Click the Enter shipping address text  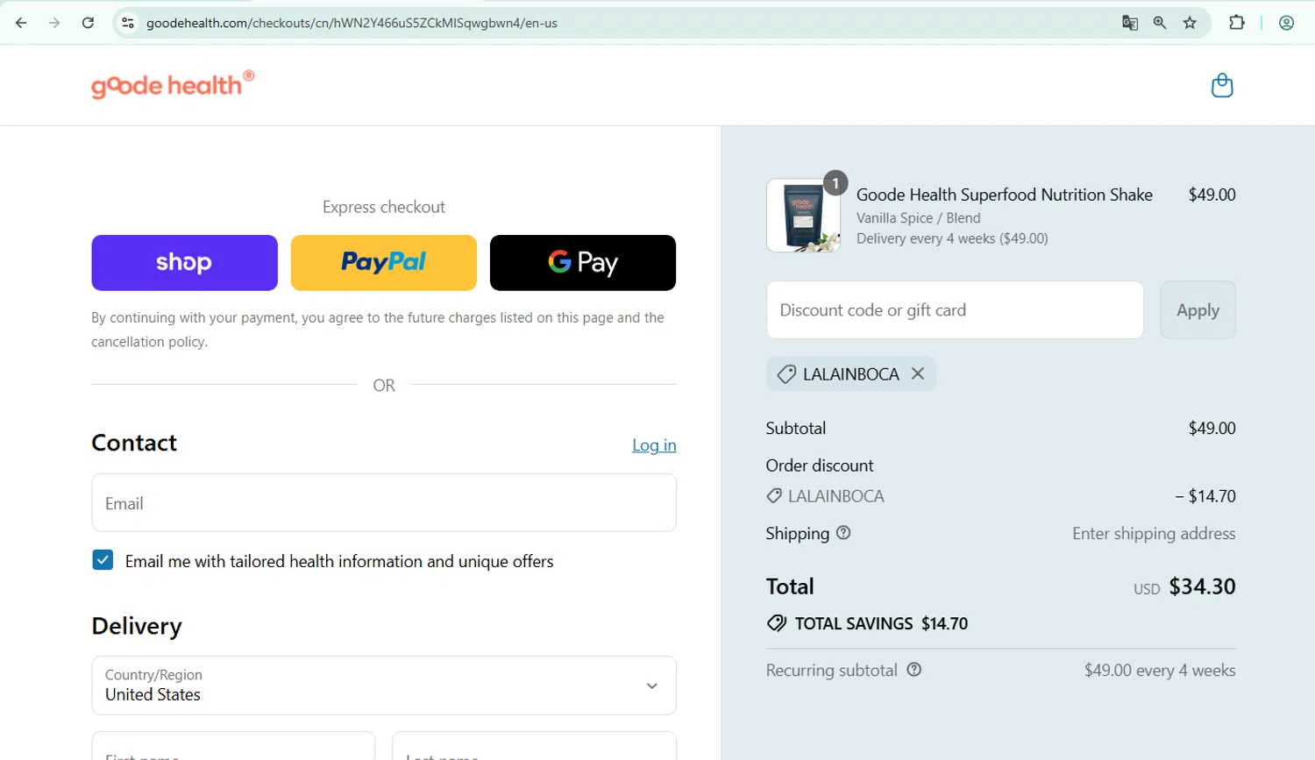[1154, 534]
